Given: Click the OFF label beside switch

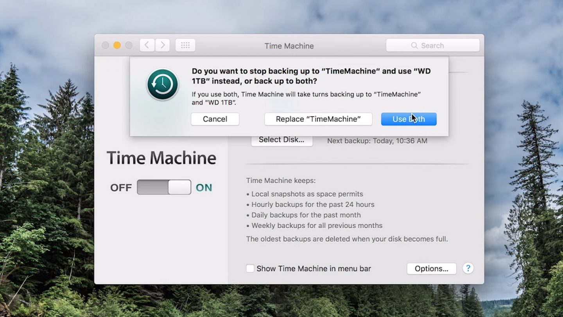Looking at the screenshot, I should pyautogui.click(x=121, y=187).
